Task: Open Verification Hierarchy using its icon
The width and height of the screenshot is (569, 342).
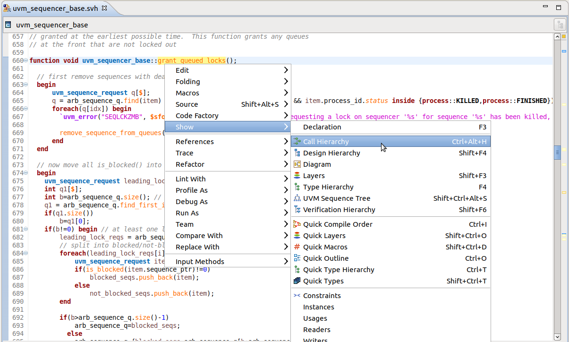Action: [x=297, y=209]
